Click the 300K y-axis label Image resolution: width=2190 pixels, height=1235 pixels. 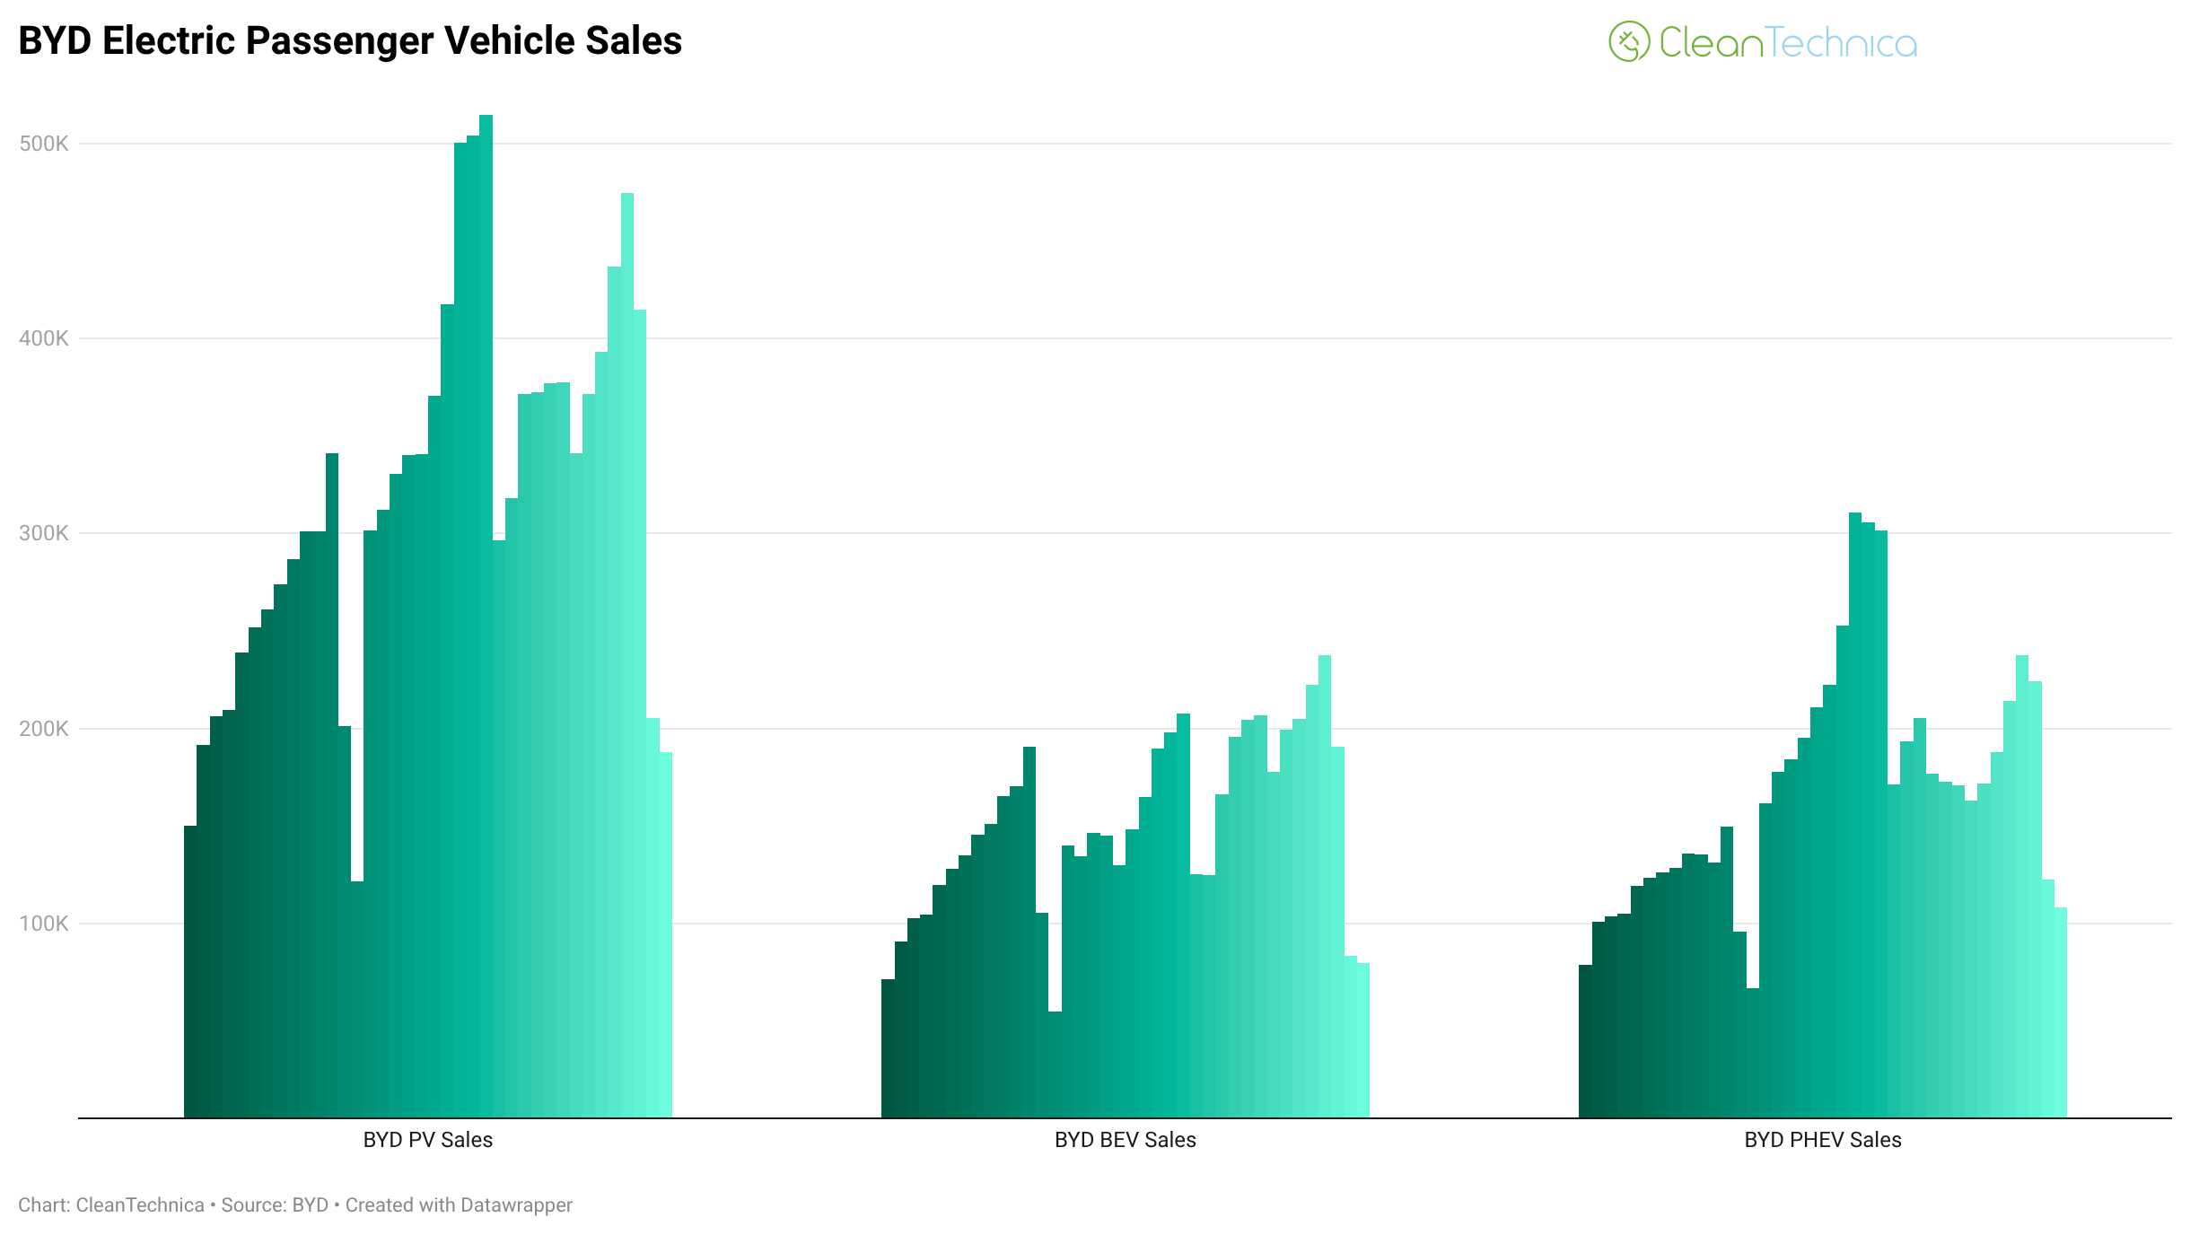(44, 533)
